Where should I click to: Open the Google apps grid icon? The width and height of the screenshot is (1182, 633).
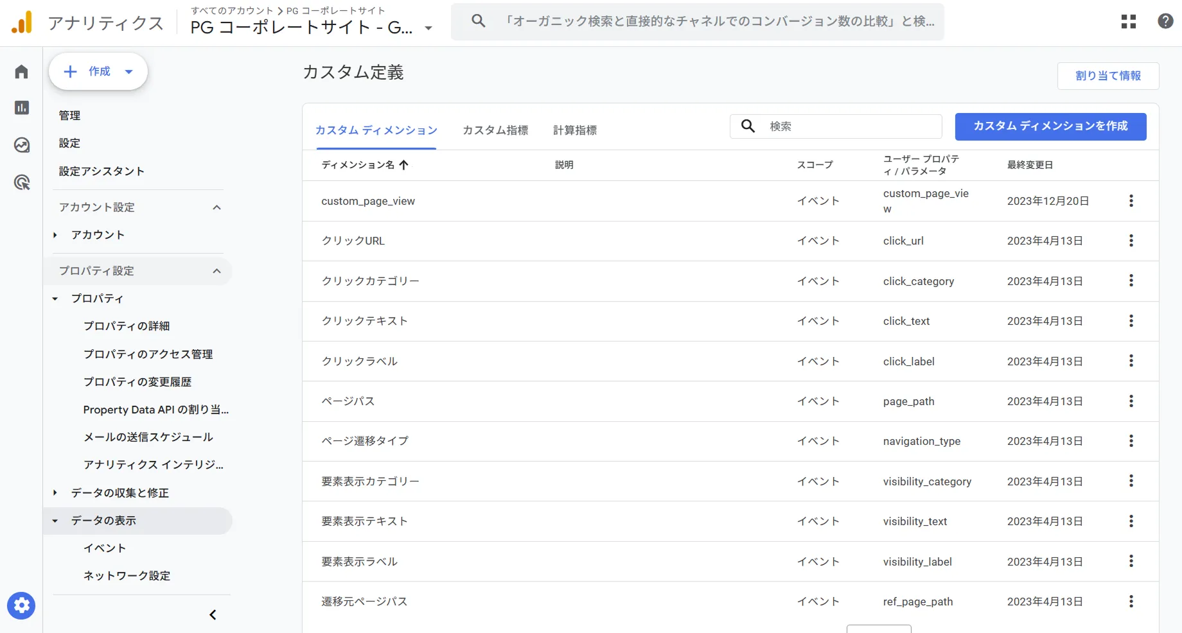coord(1129,21)
